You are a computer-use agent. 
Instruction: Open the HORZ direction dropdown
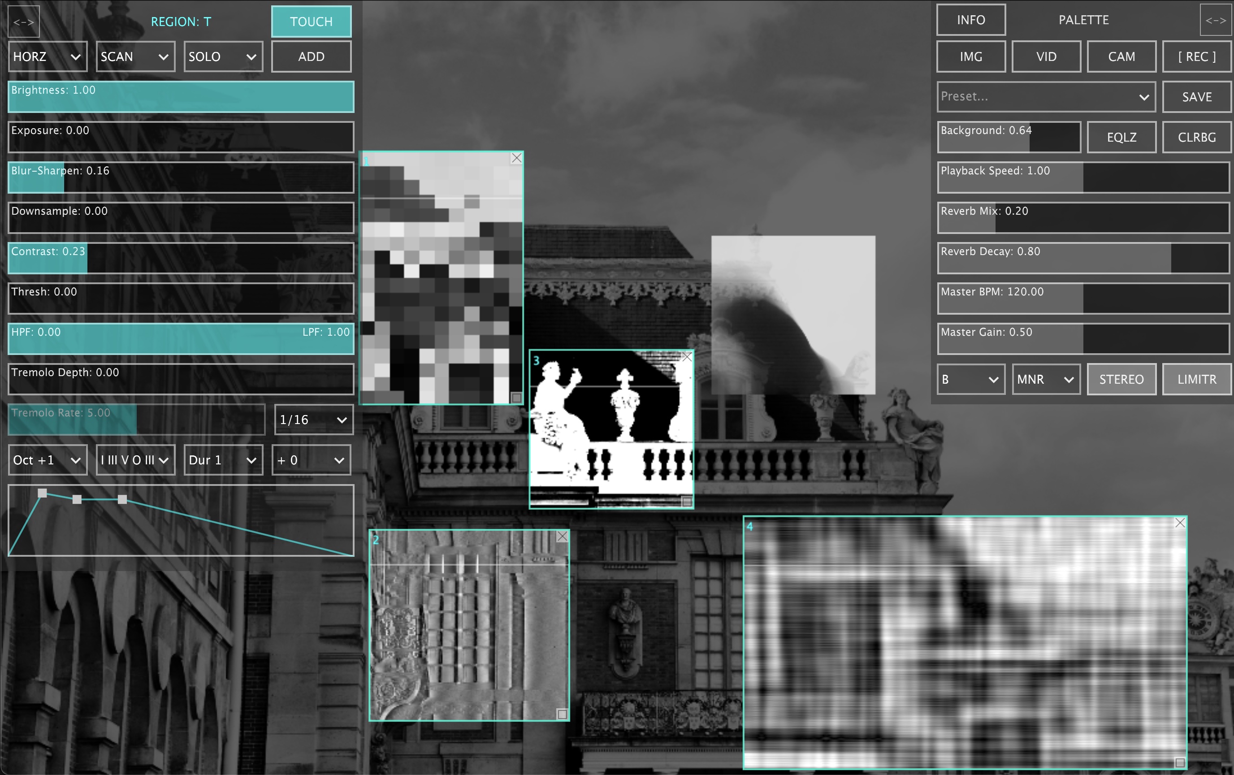point(47,57)
